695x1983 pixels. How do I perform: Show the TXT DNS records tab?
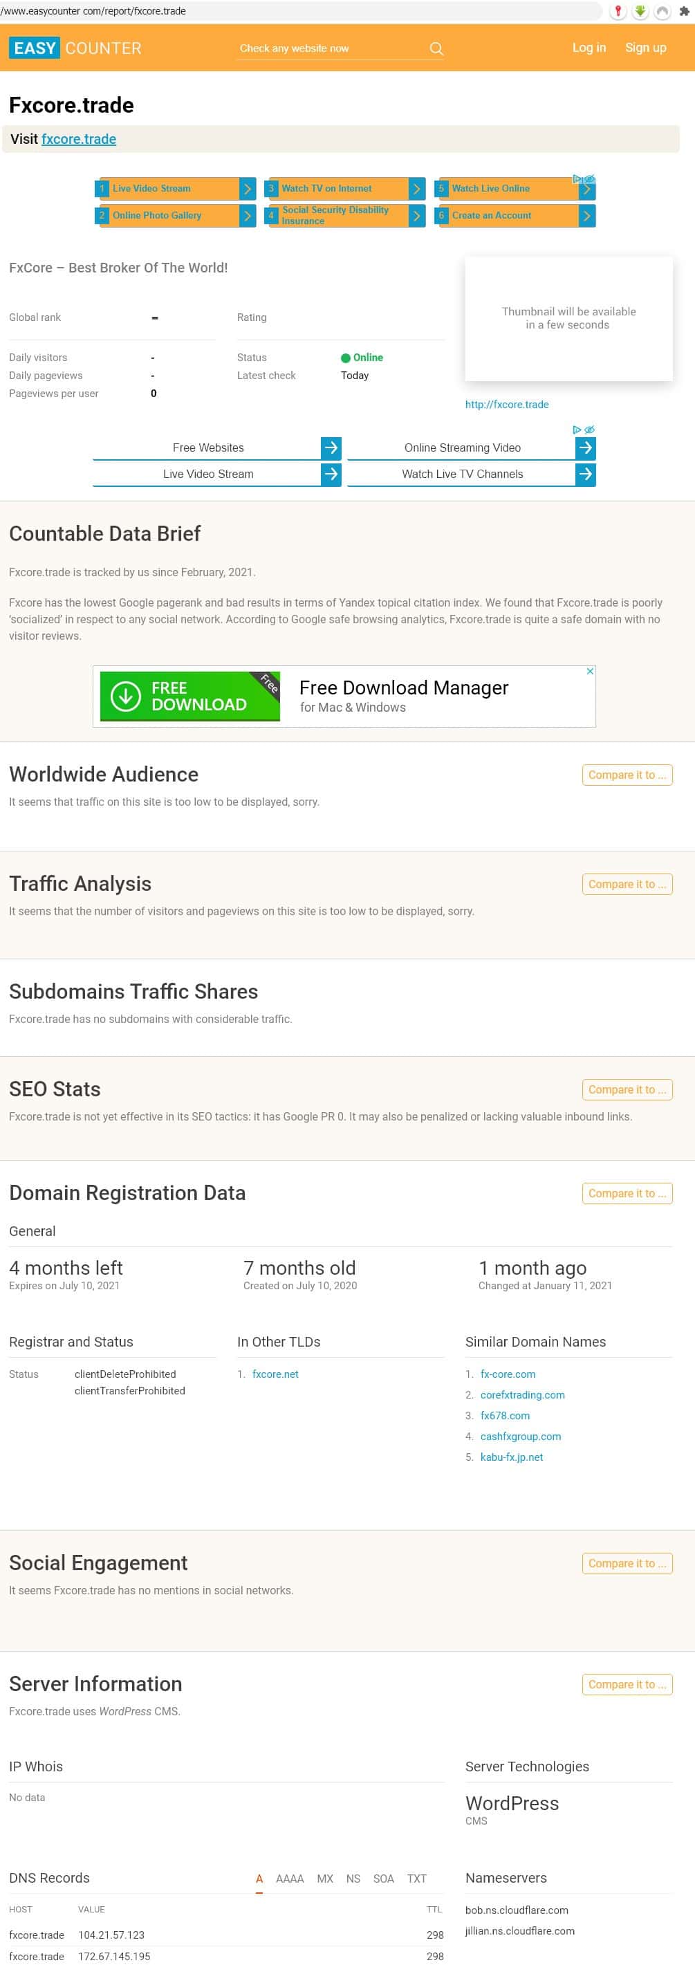(x=416, y=1879)
